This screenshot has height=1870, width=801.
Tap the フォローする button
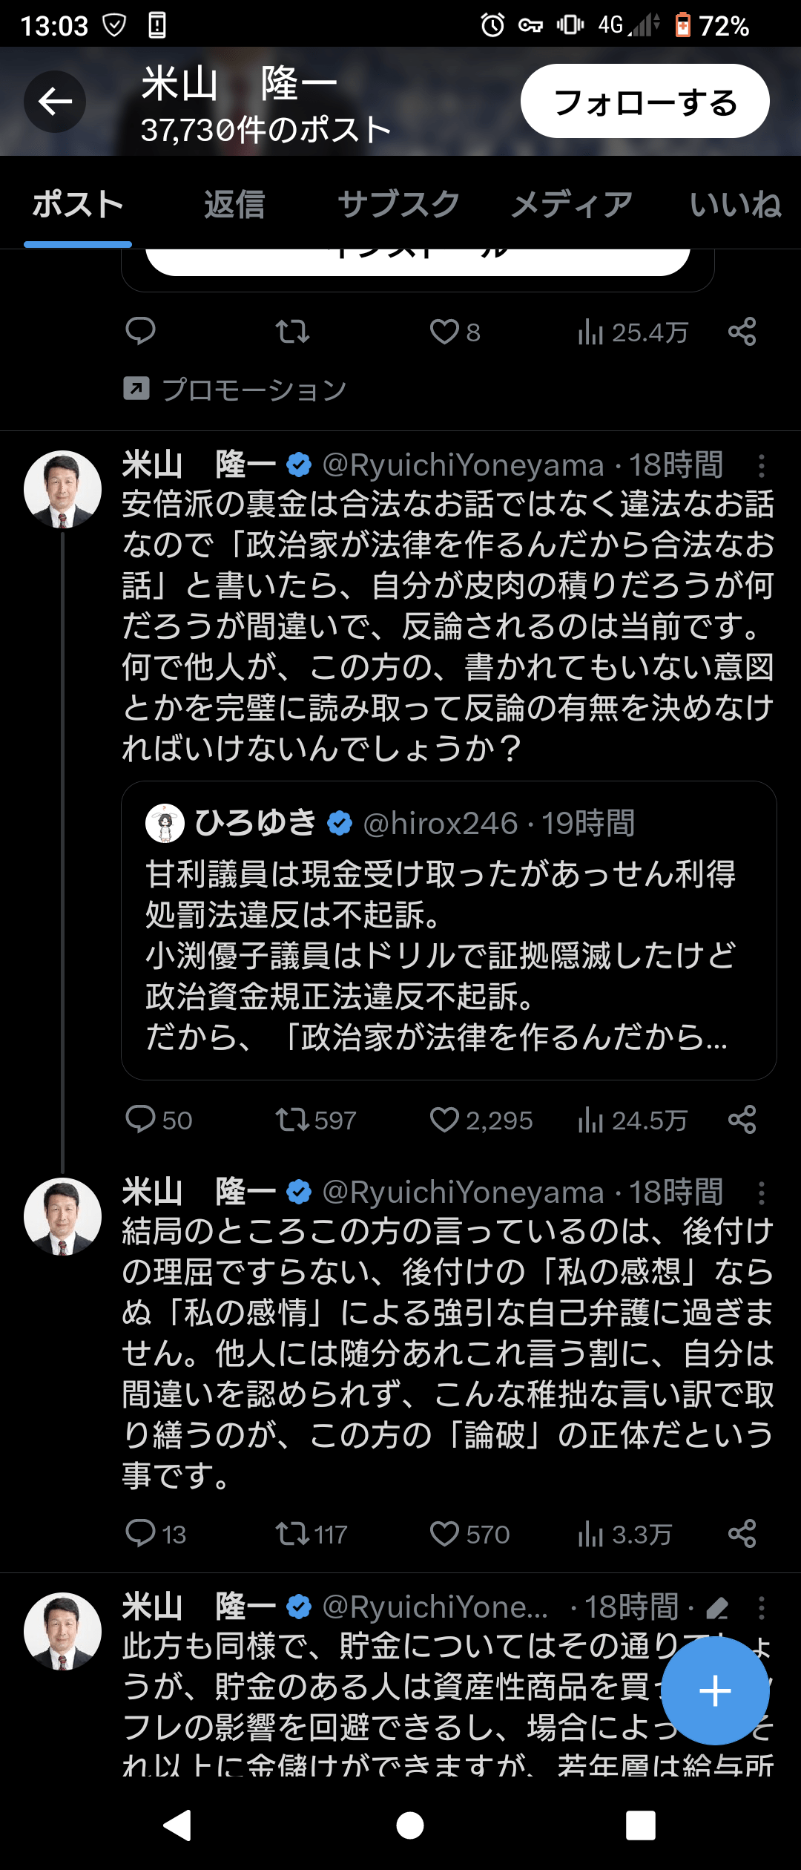(x=645, y=102)
